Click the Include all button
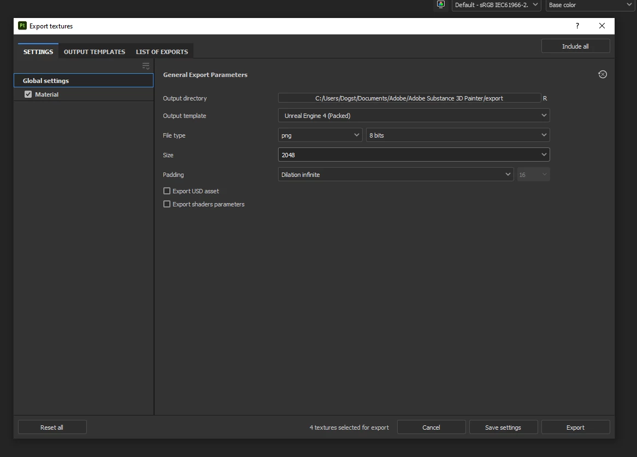The height and width of the screenshot is (457, 637). coord(575,46)
